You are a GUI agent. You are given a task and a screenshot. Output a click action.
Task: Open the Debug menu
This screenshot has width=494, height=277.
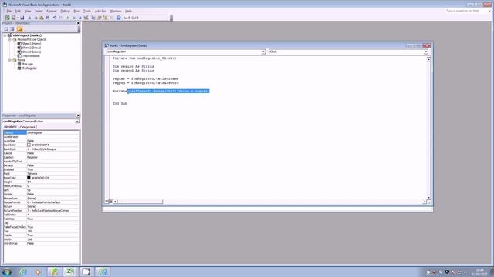click(x=65, y=11)
